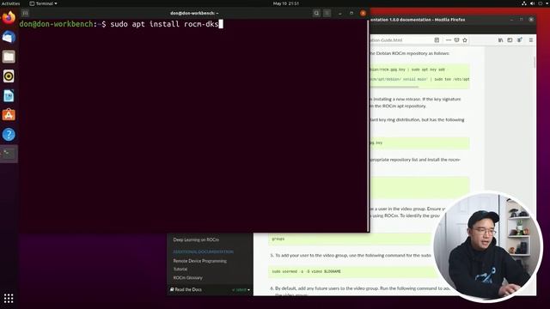Open the network status tray icon
Screen dimensions: 550x309
coord(524,3)
